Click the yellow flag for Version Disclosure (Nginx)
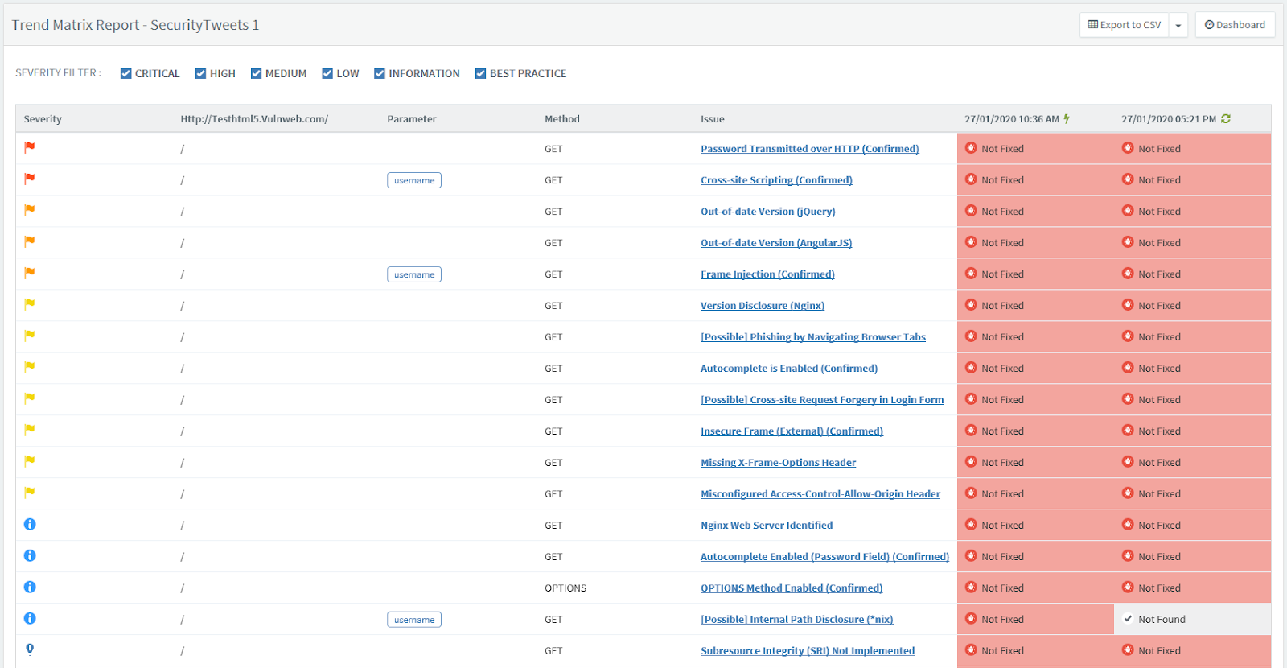The width and height of the screenshot is (1287, 668). (30, 304)
